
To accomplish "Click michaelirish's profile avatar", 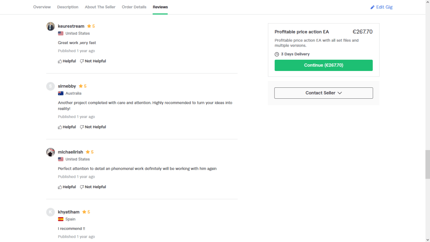I will pyautogui.click(x=50, y=152).
